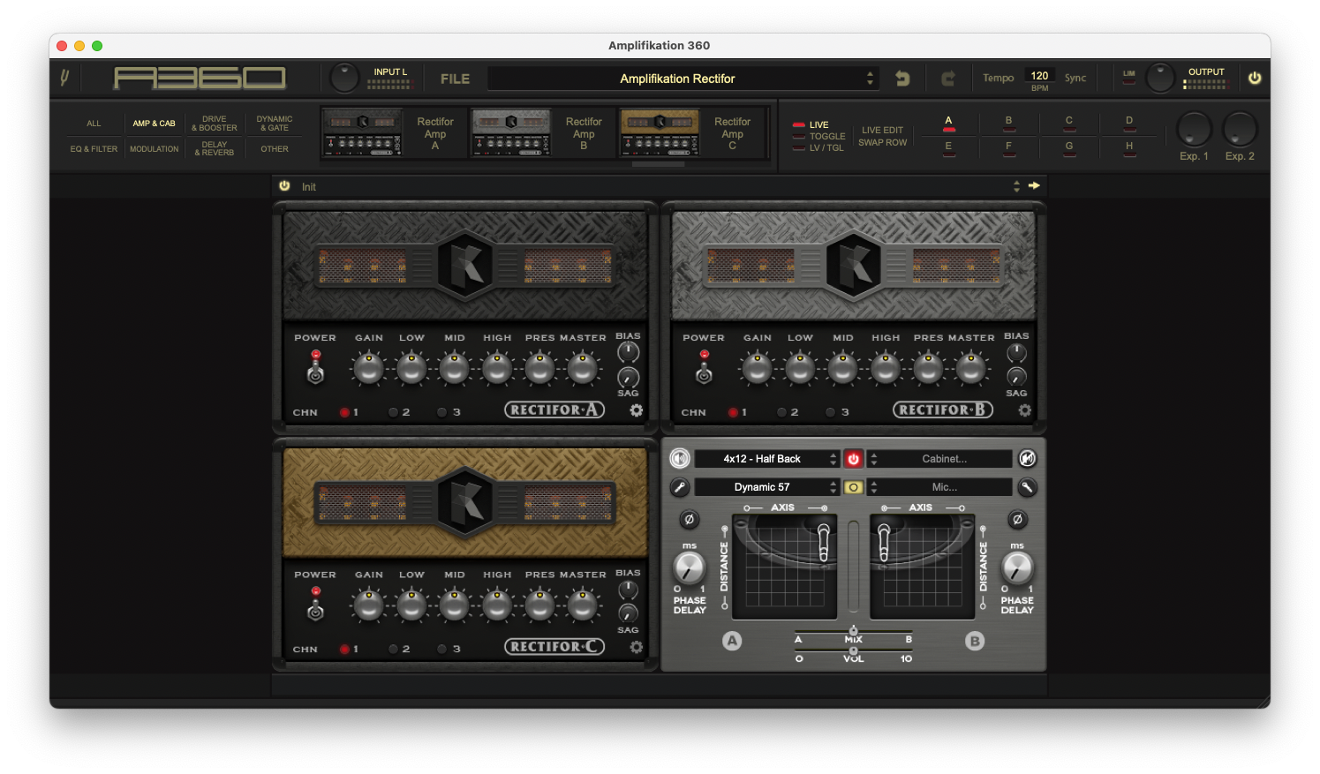Image resolution: width=1320 pixels, height=774 pixels.
Task: Click microphone in speaker grid A
Action: pyautogui.click(x=823, y=543)
